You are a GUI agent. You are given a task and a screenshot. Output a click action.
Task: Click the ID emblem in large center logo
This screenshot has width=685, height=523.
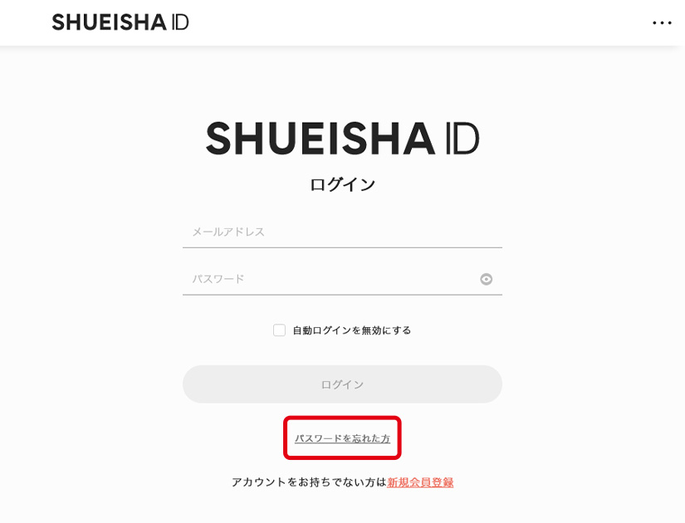click(462, 139)
